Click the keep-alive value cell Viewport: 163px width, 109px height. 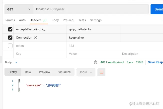click(93, 38)
